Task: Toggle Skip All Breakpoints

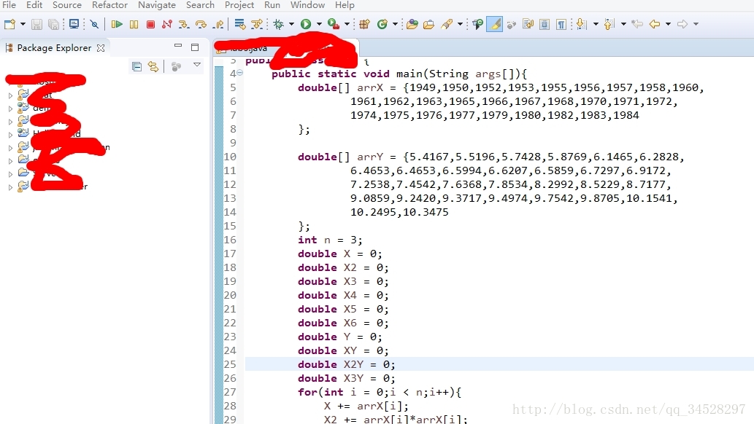Action: coord(94,24)
